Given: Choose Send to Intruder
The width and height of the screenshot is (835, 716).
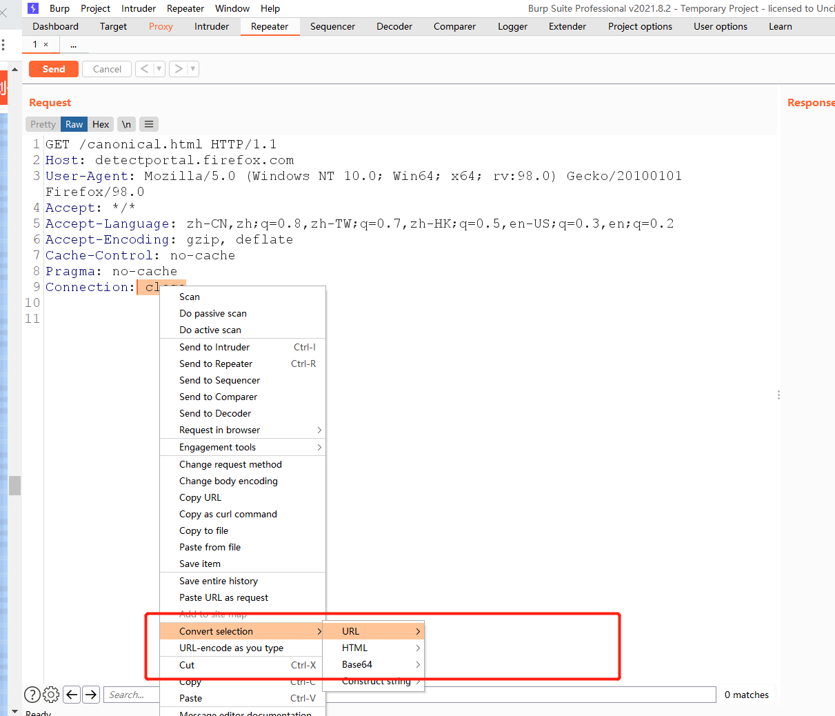Looking at the screenshot, I should click(243, 347).
